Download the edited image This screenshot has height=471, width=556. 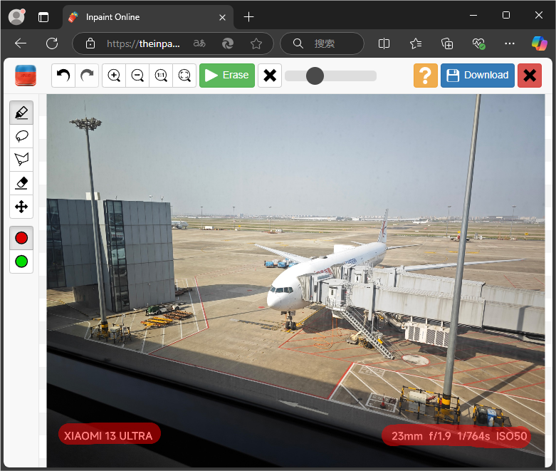477,75
